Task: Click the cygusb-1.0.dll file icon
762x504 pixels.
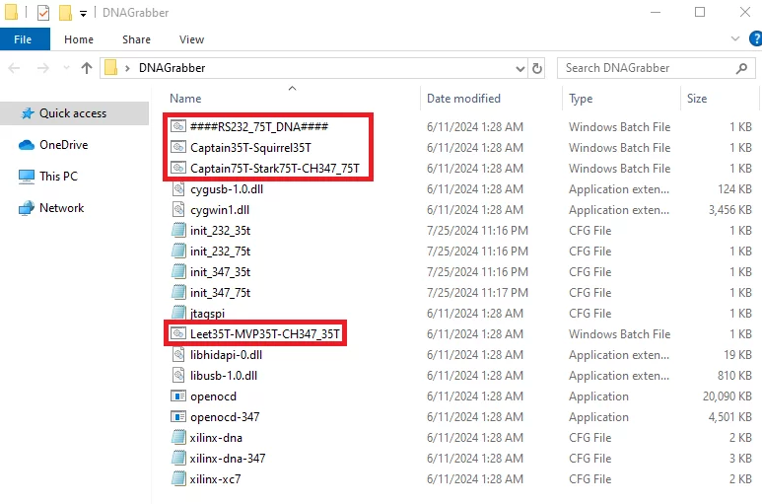Action: [178, 189]
